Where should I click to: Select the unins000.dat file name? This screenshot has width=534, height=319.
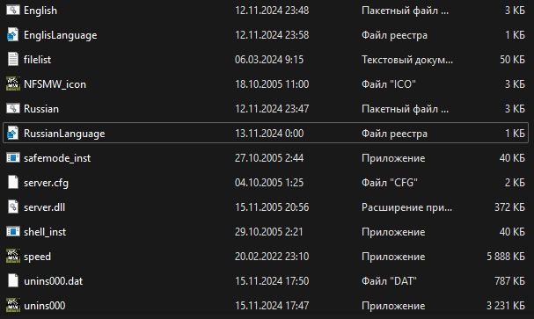53,281
